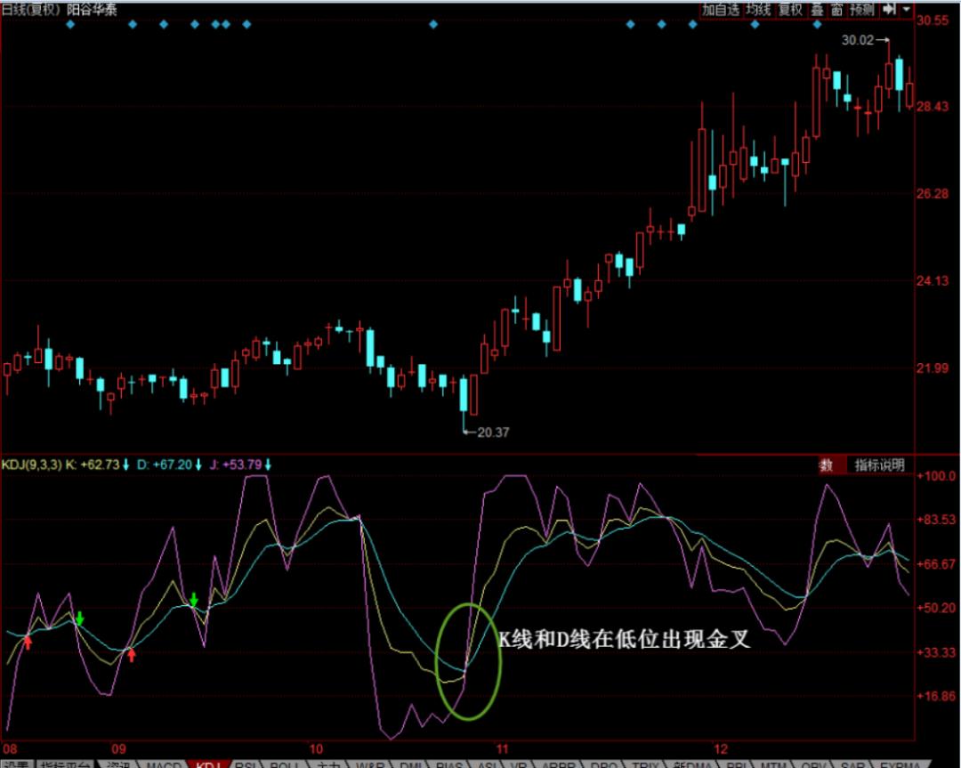This screenshot has width=961, height=768.
Task: Switch to the SAR indicator tab
Action: 852,764
